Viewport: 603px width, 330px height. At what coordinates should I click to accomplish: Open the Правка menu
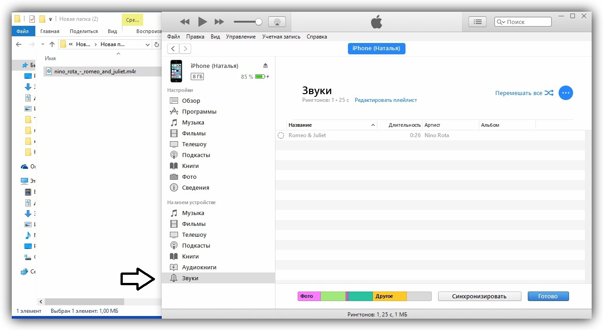[x=195, y=37]
